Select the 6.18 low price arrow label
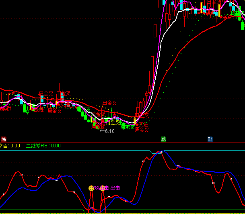The image size is (245, 214). pyautogui.click(x=107, y=131)
